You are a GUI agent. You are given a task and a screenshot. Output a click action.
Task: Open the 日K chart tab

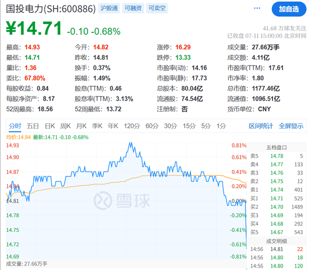[49, 126]
